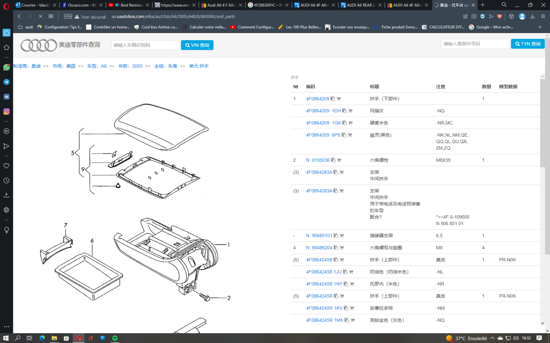Take a snapshot with camera icon
550x343 pixels.
pyautogui.click(x=474, y=16)
